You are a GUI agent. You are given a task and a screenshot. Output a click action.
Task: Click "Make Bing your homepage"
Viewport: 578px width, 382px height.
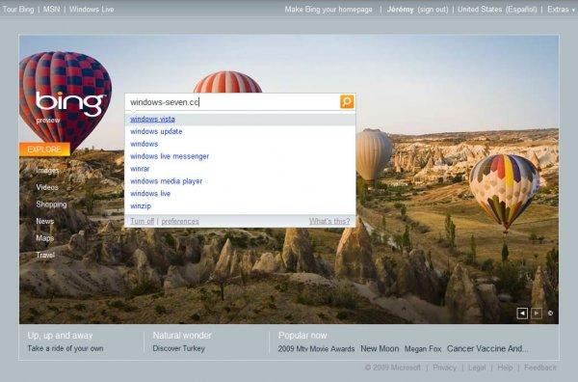[x=328, y=10]
